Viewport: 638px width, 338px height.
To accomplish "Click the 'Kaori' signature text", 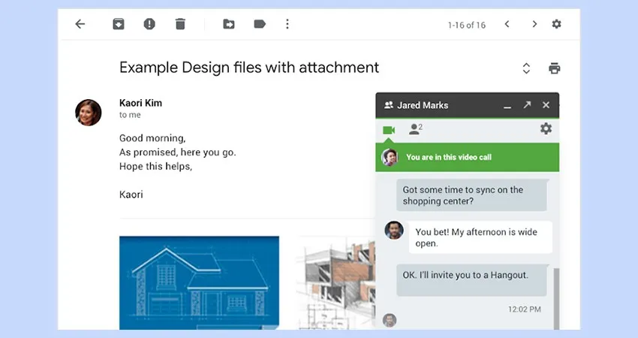I will 131,195.
